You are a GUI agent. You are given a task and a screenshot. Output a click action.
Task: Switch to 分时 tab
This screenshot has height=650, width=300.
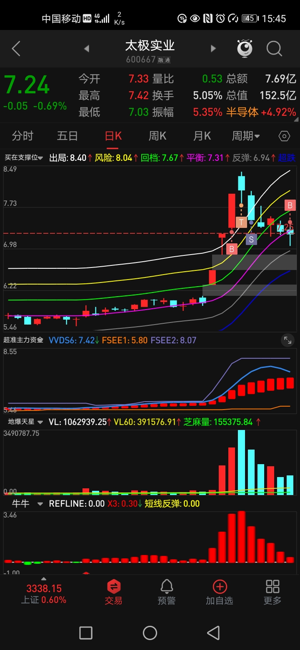click(22, 136)
